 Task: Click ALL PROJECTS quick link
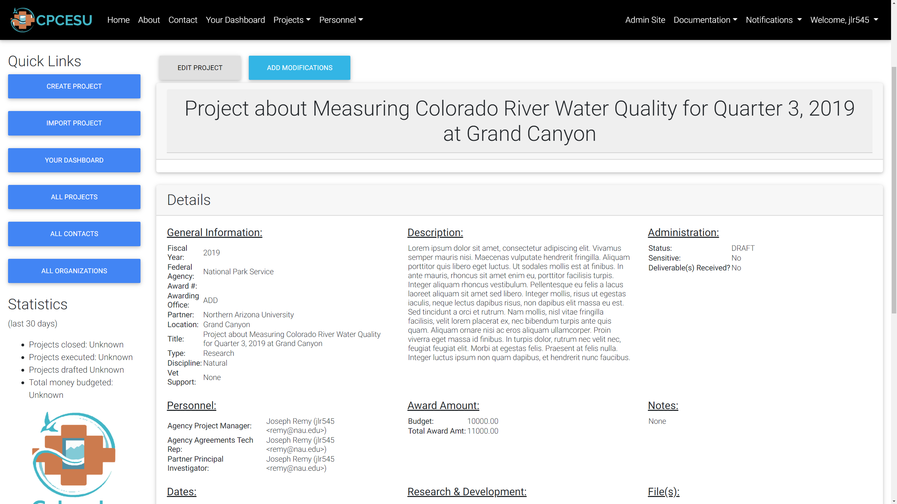74,196
